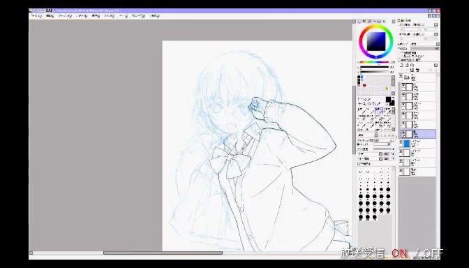Open the layer blending mode dropdown
469x268 pixels.
438,44
